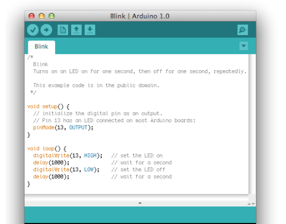Viewport: 286px width, 224px height.
Task: Save sketch with down-arrow icon
Action: 90,30
